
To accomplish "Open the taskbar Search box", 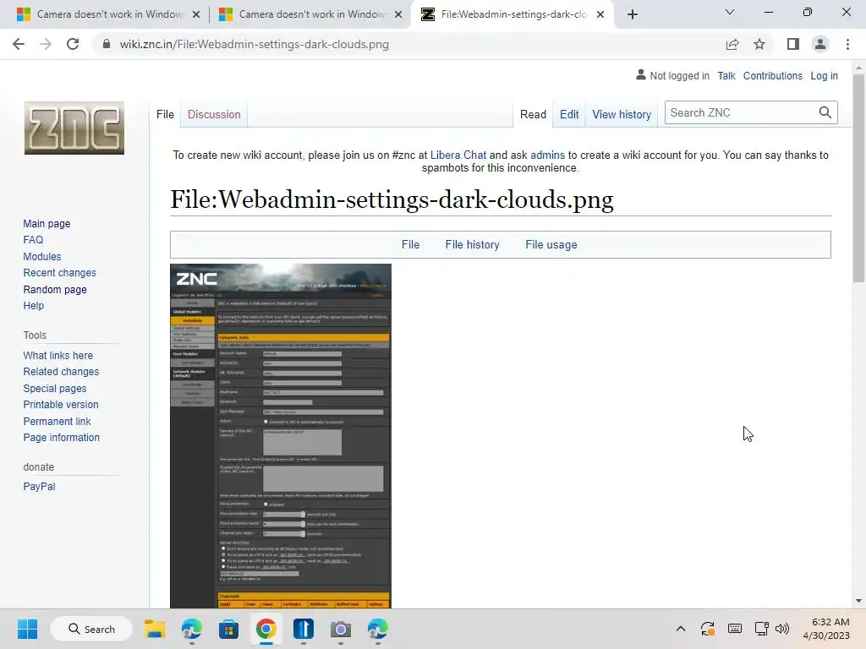I will (91, 629).
